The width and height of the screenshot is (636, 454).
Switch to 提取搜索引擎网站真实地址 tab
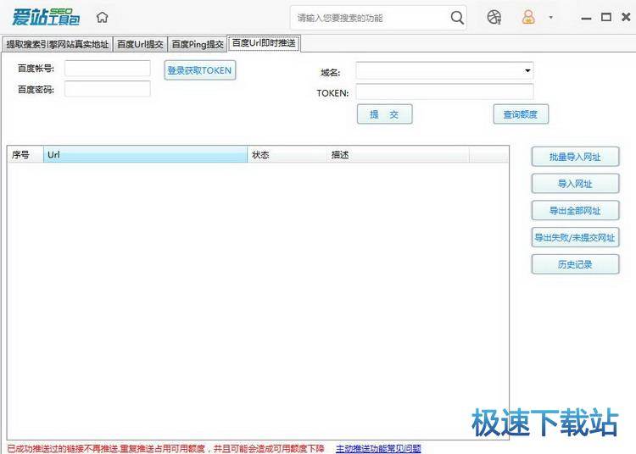(58, 44)
